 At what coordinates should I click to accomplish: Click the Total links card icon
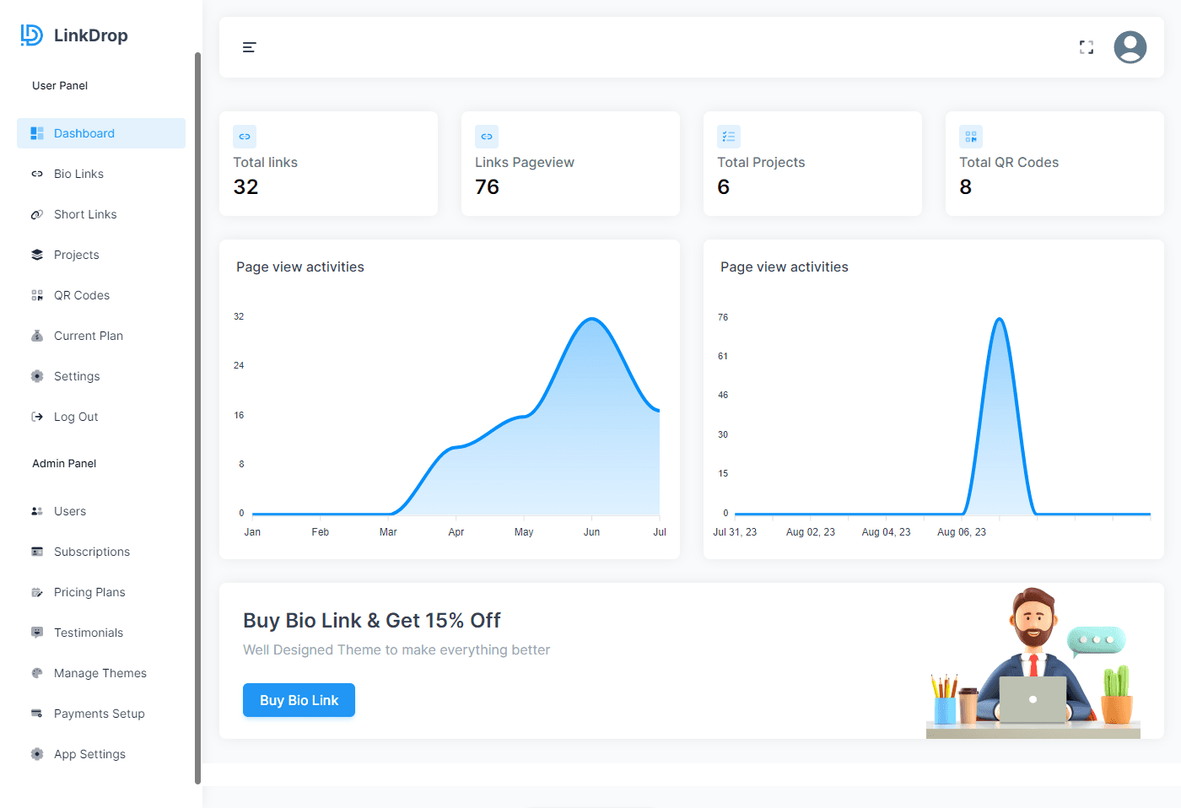245,137
